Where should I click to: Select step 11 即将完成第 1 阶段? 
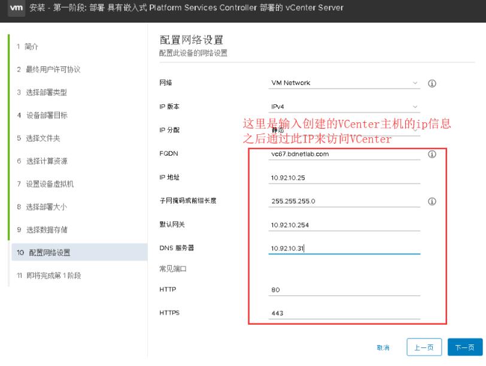(49, 276)
